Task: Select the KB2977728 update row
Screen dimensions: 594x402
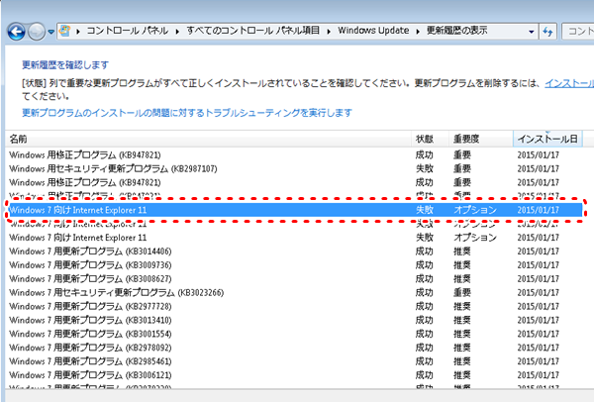Action: point(294,306)
